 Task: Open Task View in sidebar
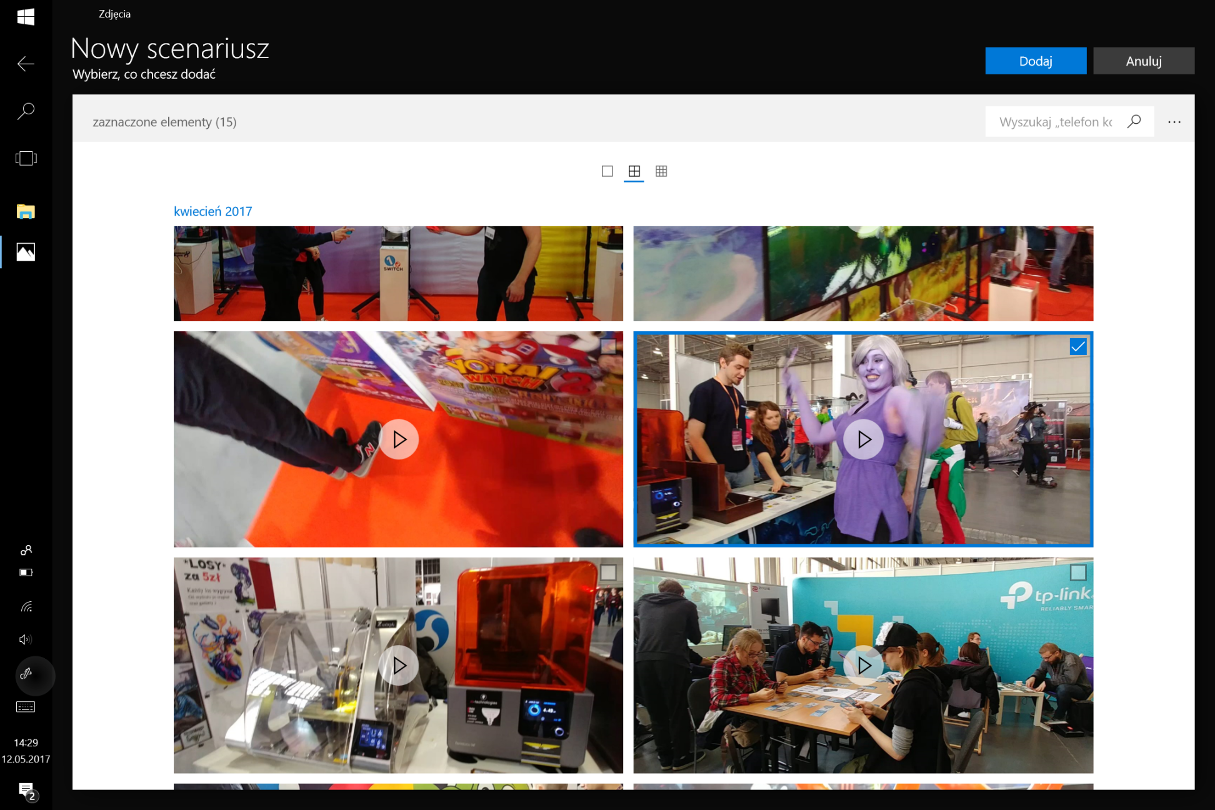pyautogui.click(x=26, y=158)
